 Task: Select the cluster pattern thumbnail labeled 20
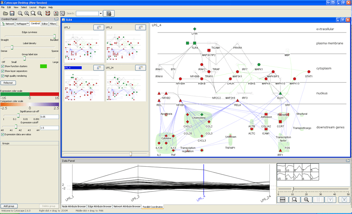[281, 168]
